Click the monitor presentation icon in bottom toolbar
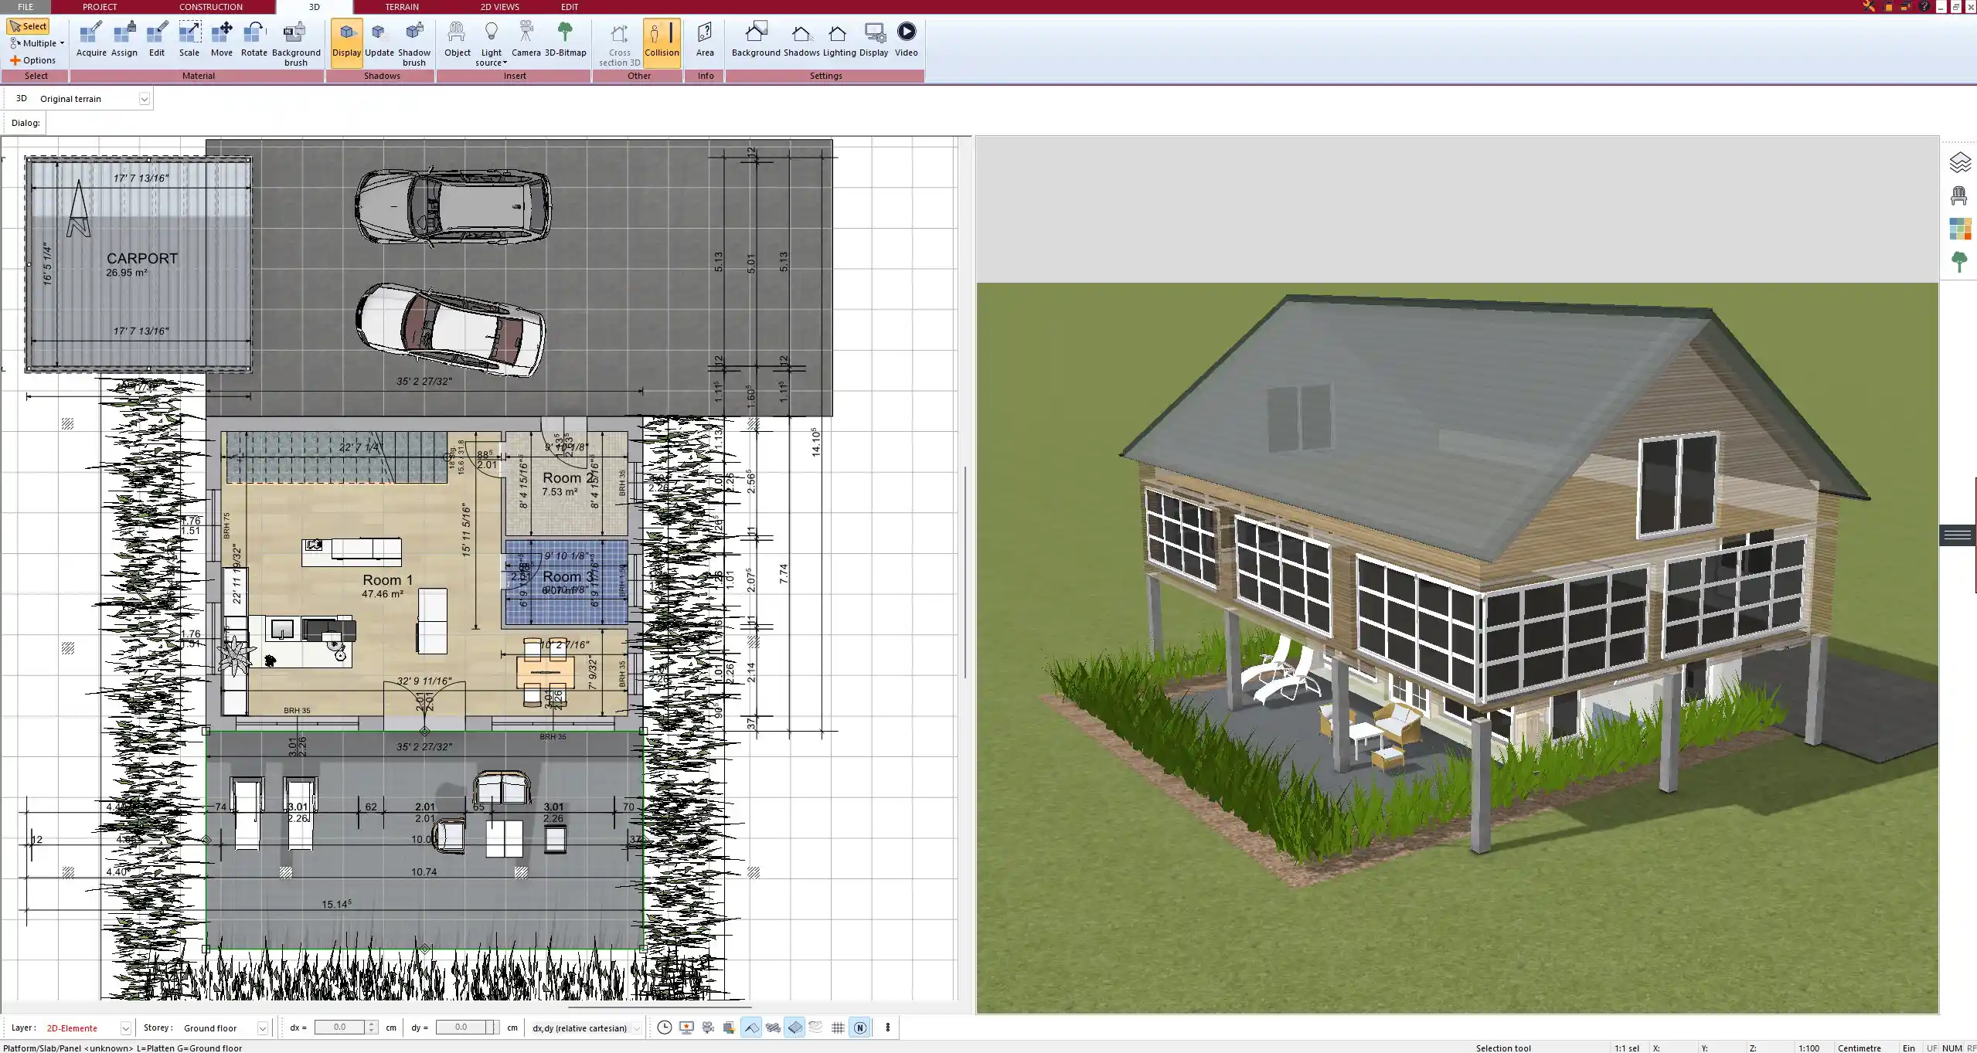The height and width of the screenshot is (1053, 1977). coord(686,1028)
